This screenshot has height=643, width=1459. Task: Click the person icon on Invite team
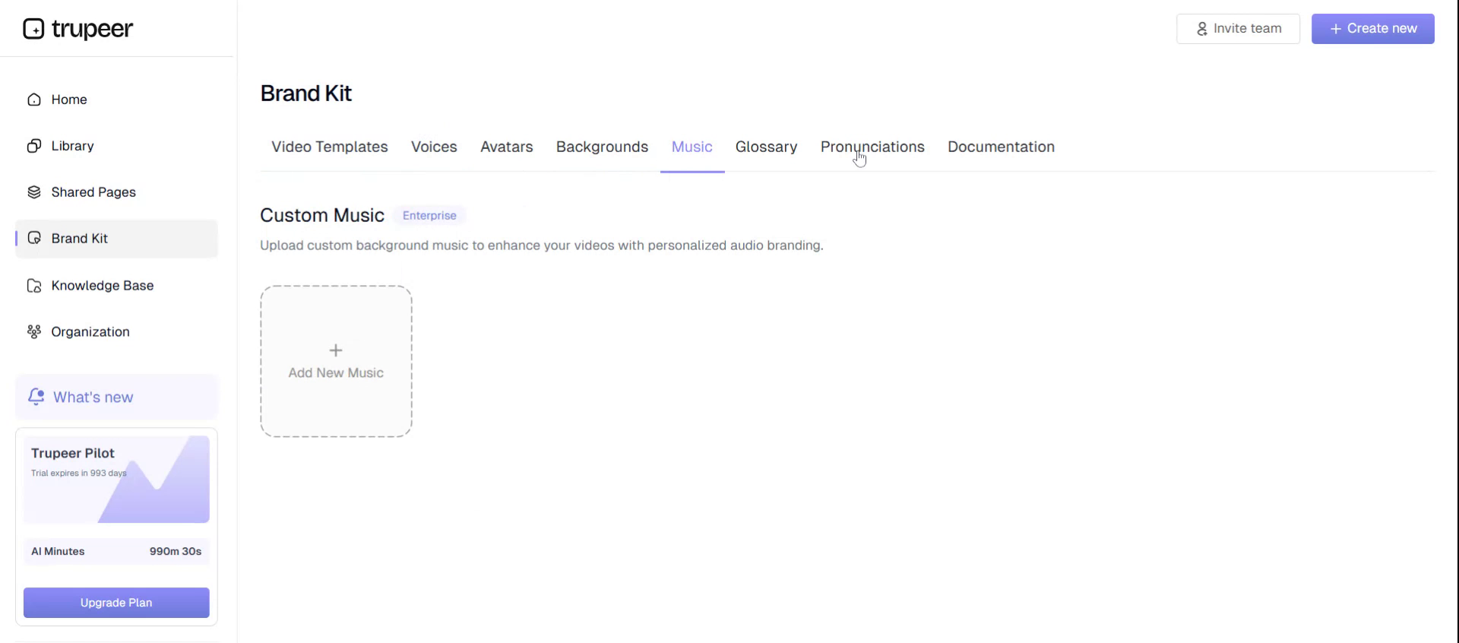tap(1202, 29)
